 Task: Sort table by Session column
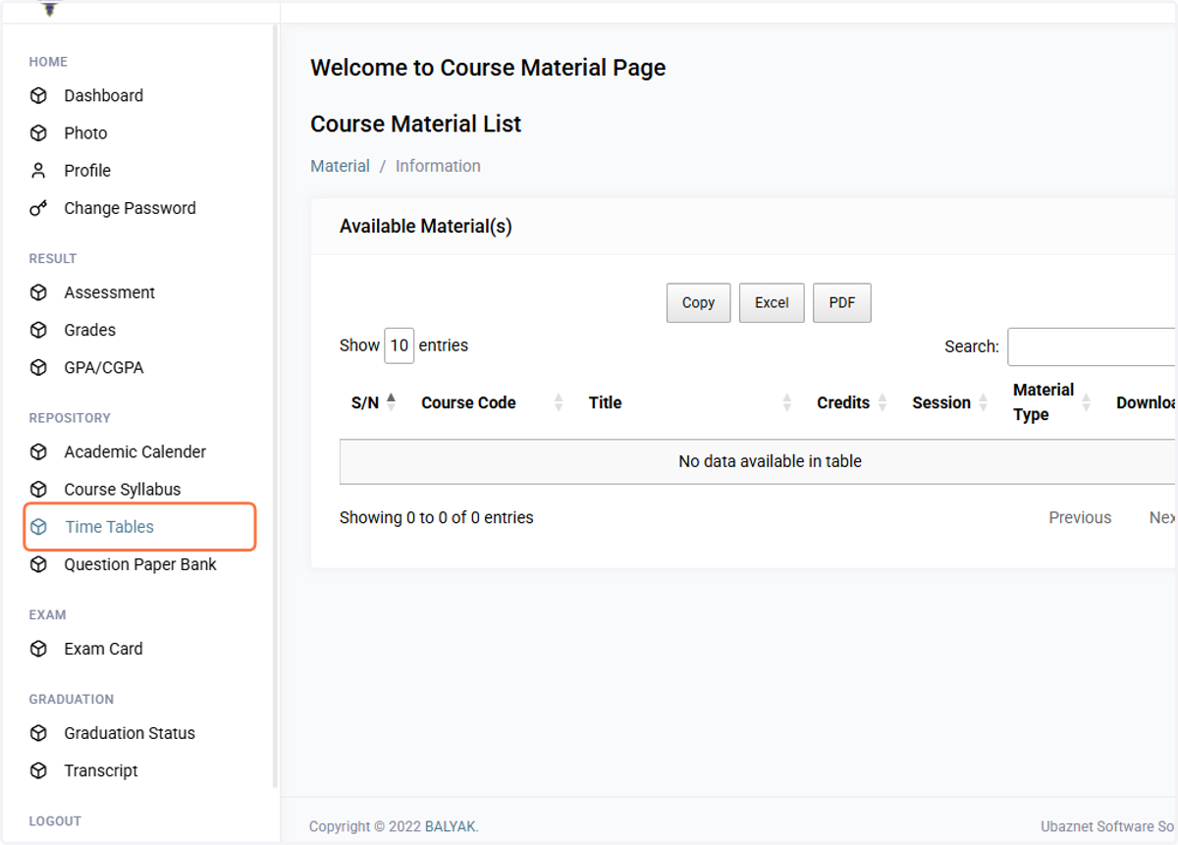coord(950,402)
